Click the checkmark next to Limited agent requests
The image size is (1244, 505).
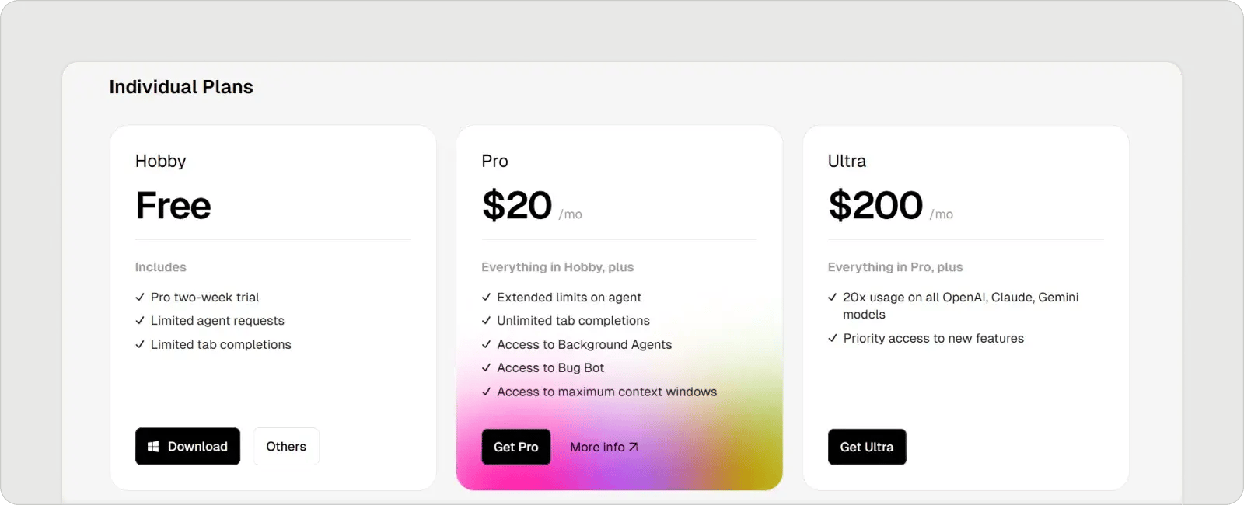(140, 320)
